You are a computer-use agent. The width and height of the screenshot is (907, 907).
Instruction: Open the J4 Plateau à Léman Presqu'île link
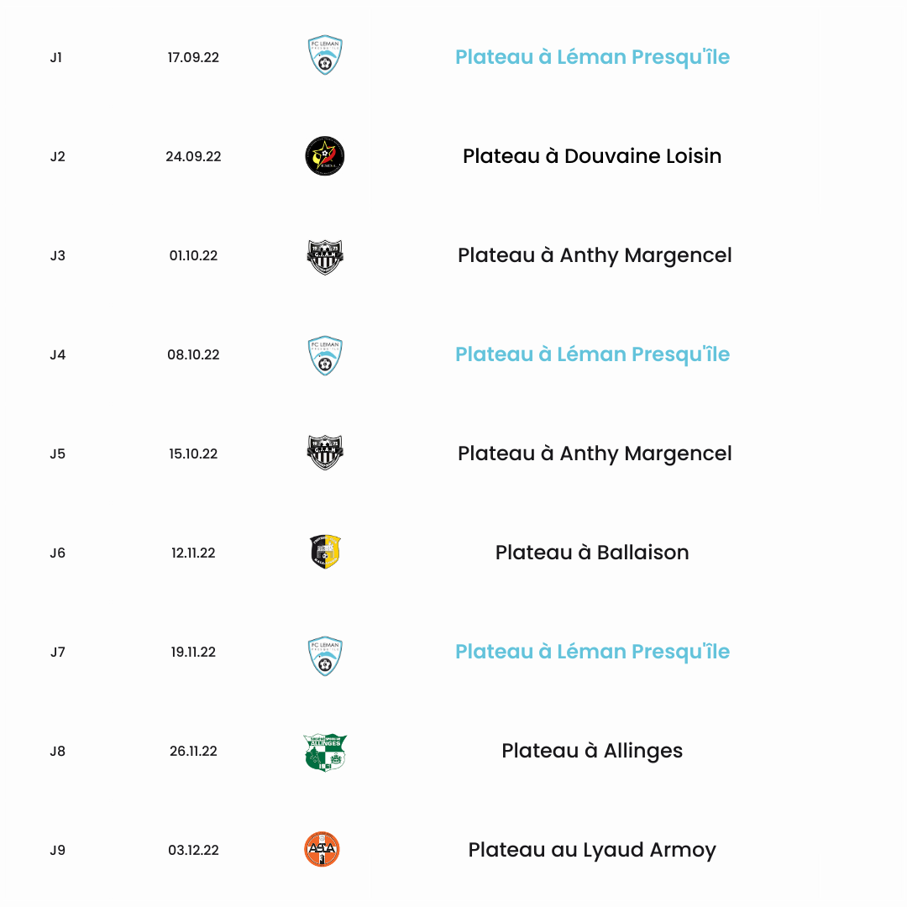click(592, 354)
